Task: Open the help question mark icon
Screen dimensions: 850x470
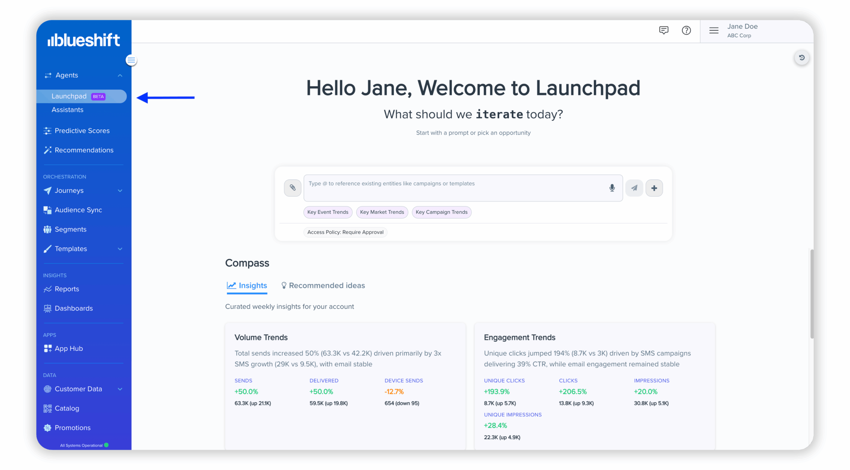Action: point(686,30)
